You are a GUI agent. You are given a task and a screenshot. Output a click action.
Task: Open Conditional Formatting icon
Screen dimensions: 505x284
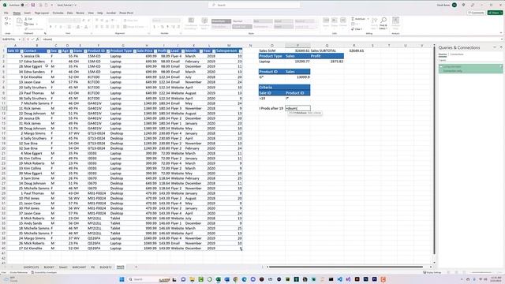coord(191,21)
